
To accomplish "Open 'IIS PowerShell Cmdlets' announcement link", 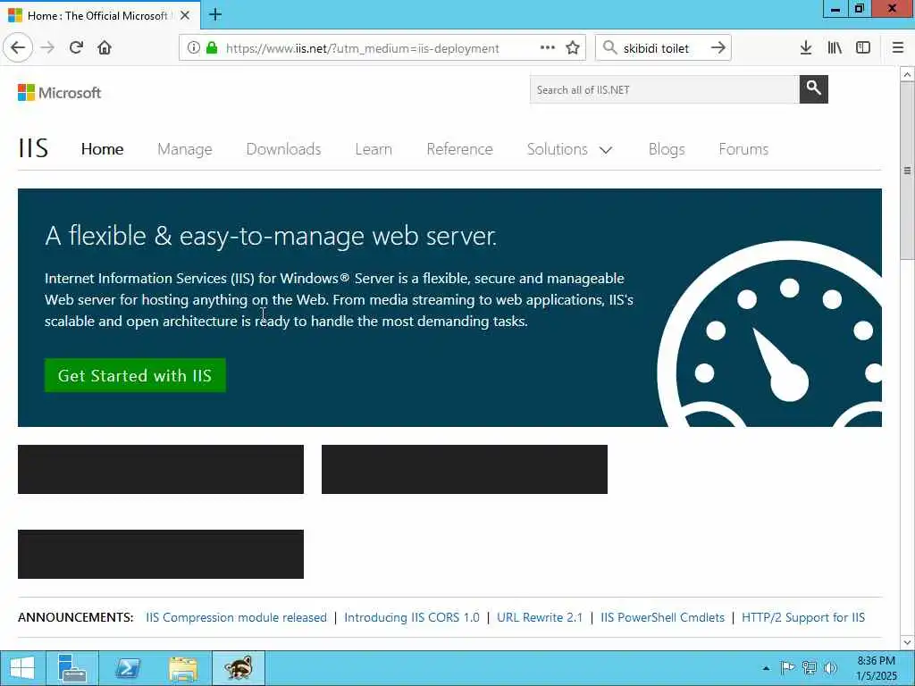I will click(x=663, y=617).
